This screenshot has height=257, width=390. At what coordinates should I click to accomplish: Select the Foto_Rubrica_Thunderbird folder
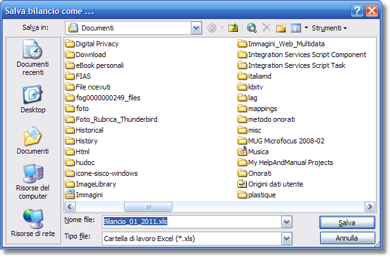(x=111, y=119)
